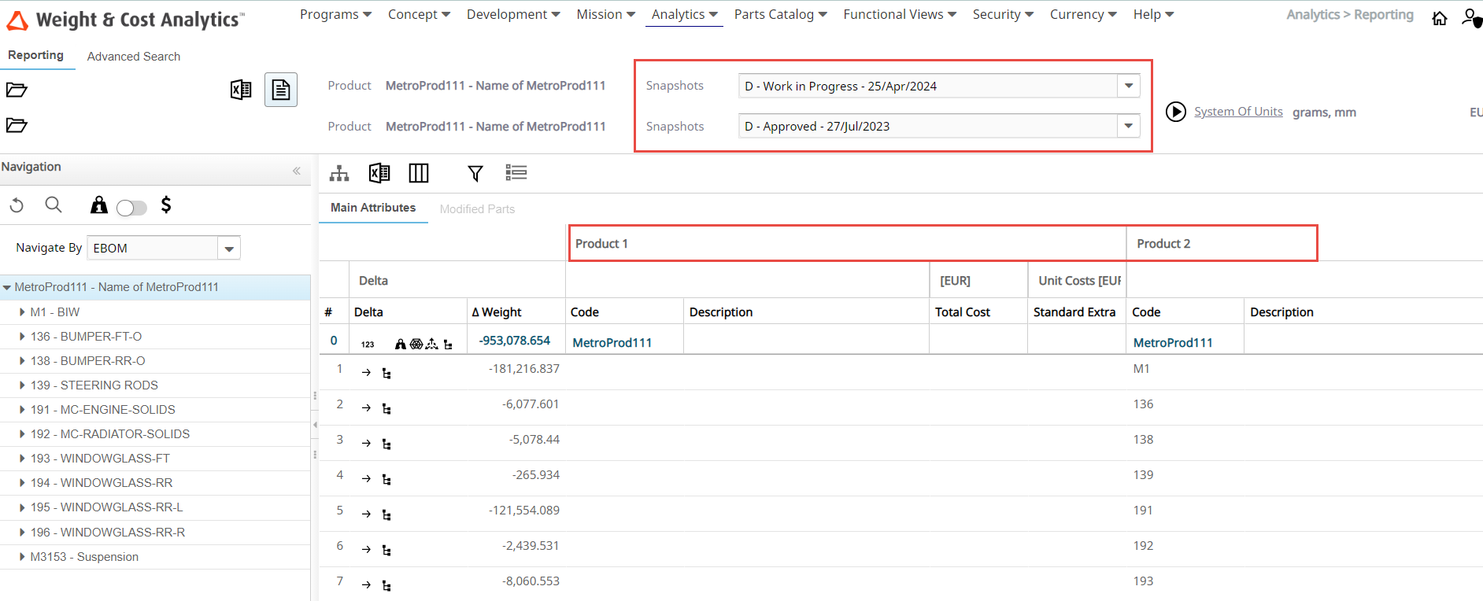Expand the M1 - BIW tree node
Screen dimensions: 1483x601
pyautogui.click(x=22, y=312)
